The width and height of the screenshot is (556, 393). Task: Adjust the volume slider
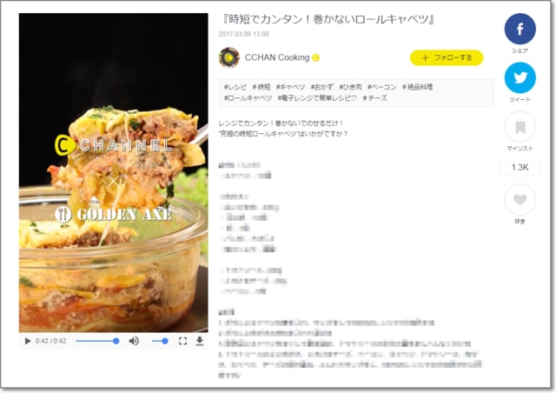160,341
